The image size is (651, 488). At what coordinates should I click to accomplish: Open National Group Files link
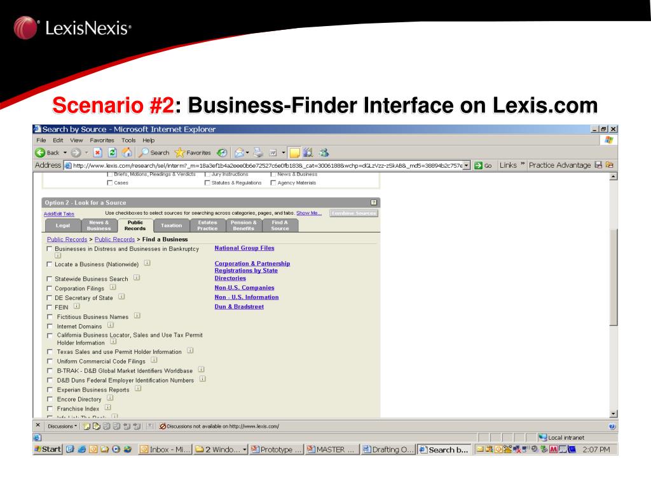pyautogui.click(x=244, y=248)
